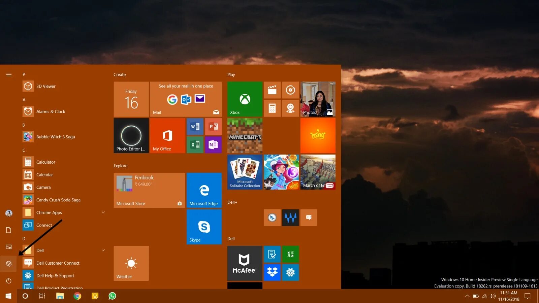This screenshot has height=303, width=539.
Task: Open the Action Center notification icon
Action: point(528,296)
